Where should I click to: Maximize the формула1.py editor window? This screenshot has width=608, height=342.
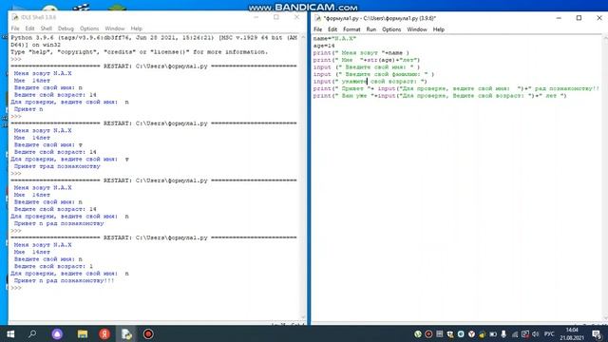coord(579,18)
